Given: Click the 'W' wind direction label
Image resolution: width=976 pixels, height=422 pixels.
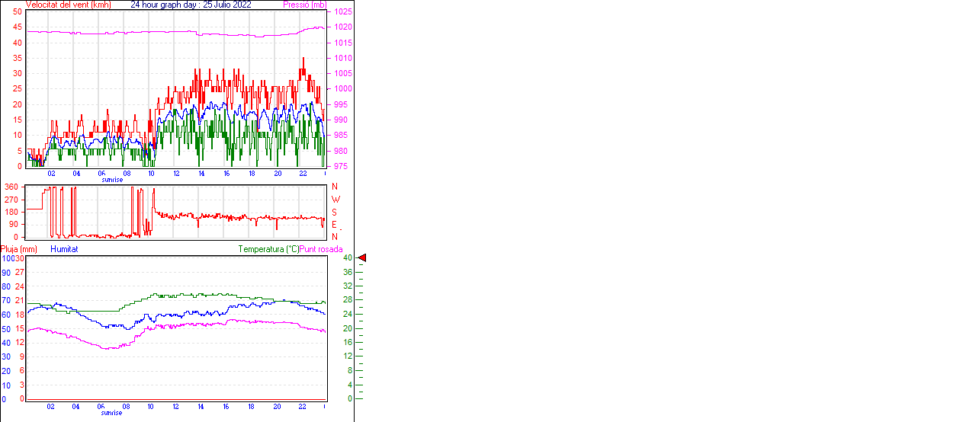Looking at the screenshot, I should click(335, 200).
